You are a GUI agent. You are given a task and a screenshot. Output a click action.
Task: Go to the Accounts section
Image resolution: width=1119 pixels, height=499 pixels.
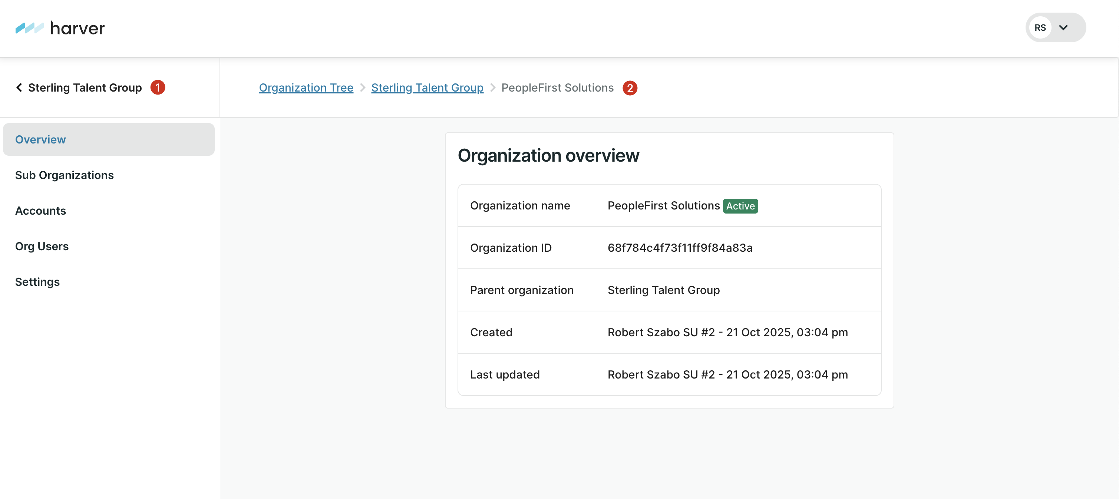point(40,211)
